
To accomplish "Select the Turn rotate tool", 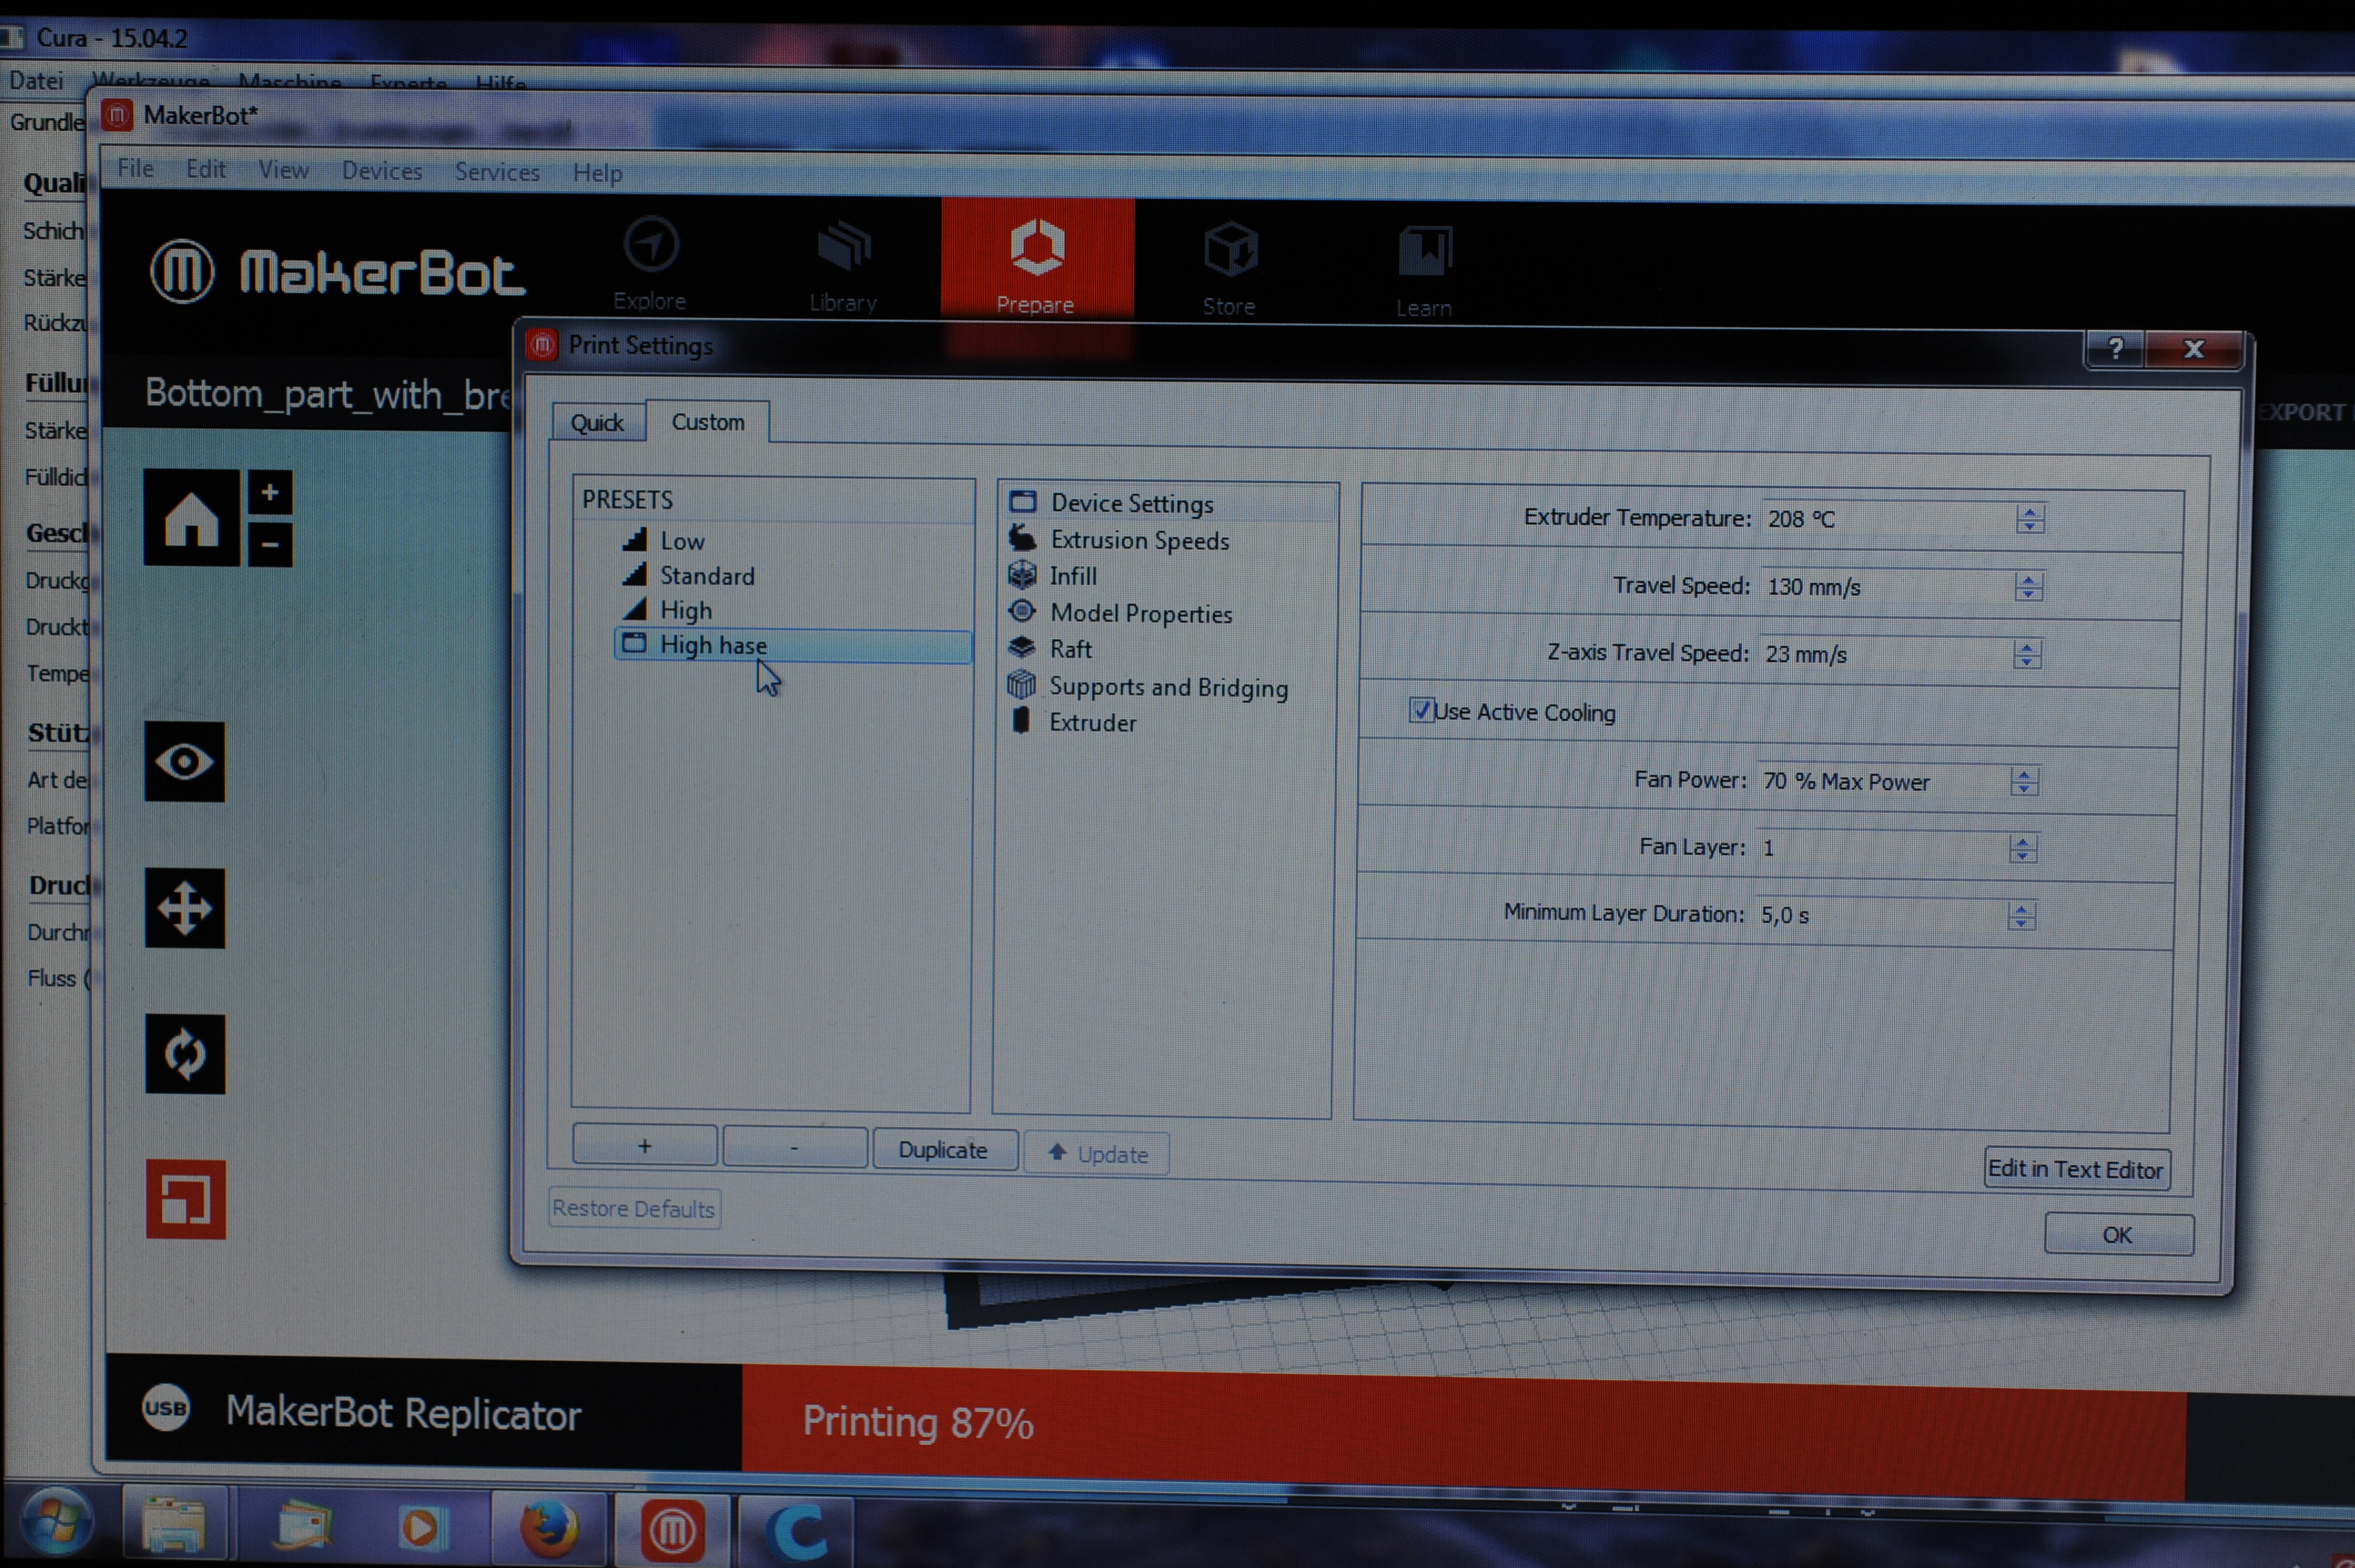I will coord(185,1054).
